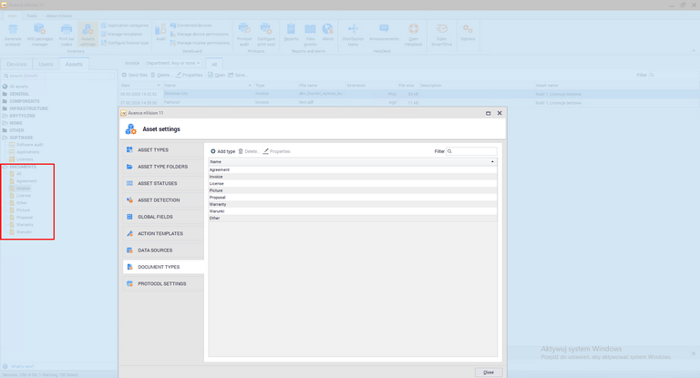Open the Asset Types section
700x378 pixels.
(x=152, y=149)
